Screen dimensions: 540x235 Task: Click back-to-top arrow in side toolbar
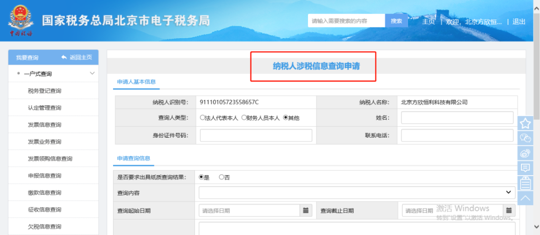pyautogui.click(x=525, y=198)
